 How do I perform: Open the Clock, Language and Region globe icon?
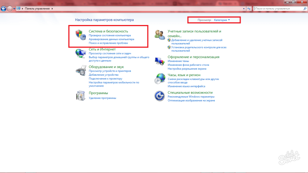[160, 78]
